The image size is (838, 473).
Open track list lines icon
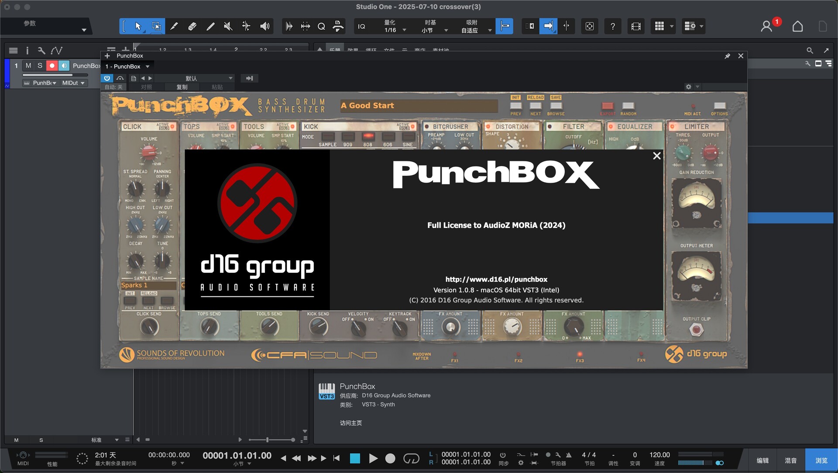13,51
